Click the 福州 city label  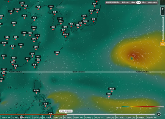(x=32, y=54)
